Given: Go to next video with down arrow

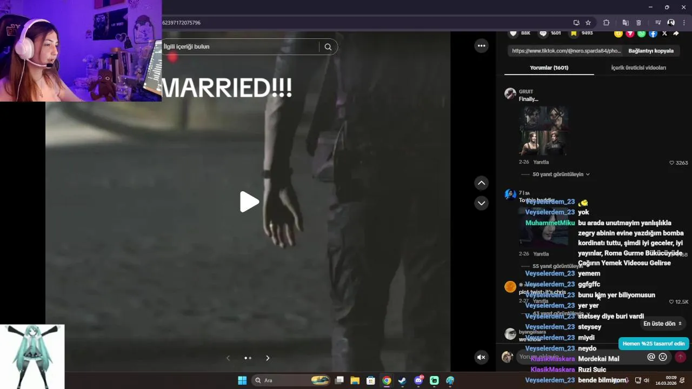Looking at the screenshot, I should point(481,203).
